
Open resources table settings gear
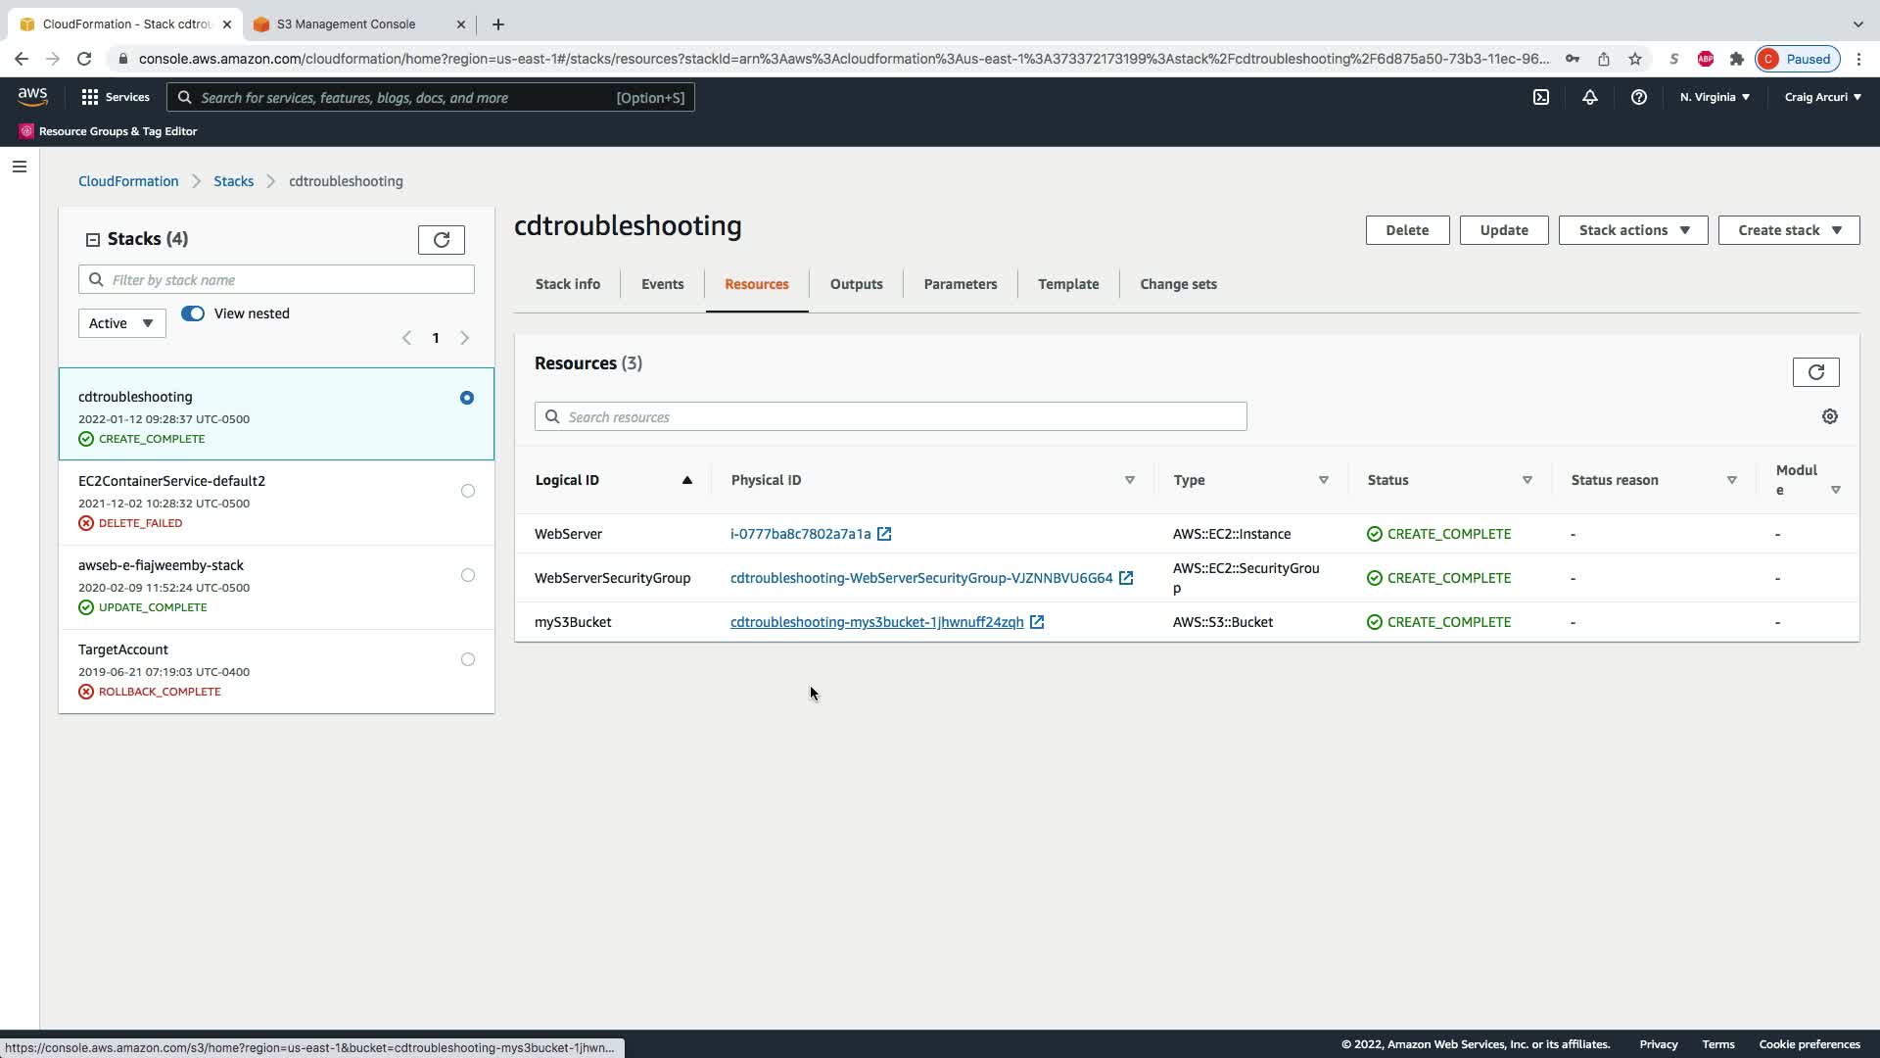coord(1829,416)
